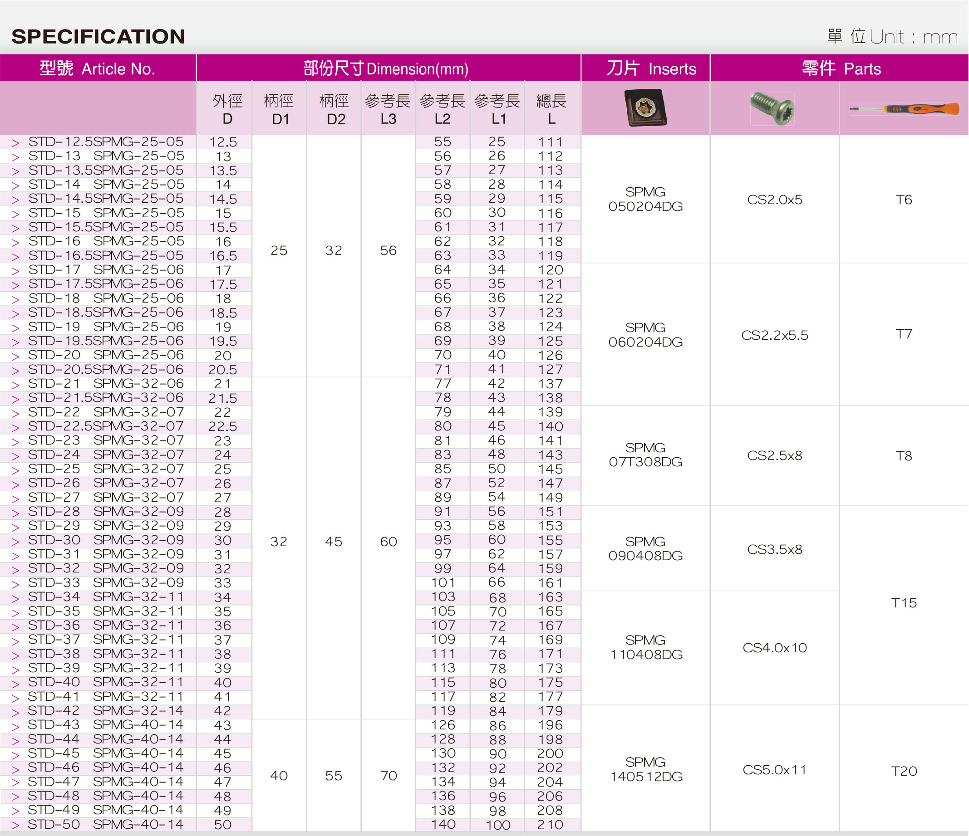Click article STD-25 SPMG-32-07
The width and height of the screenshot is (969, 836).
pos(106,469)
